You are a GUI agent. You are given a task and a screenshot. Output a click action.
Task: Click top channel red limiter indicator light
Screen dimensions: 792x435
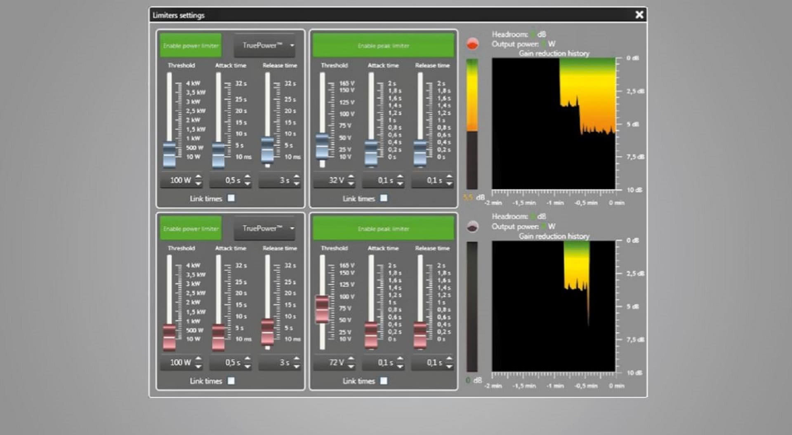click(472, 44)
